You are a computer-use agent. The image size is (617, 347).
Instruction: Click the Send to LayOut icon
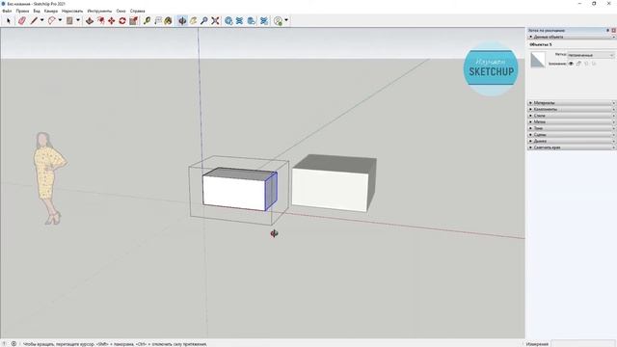(252, 20)
